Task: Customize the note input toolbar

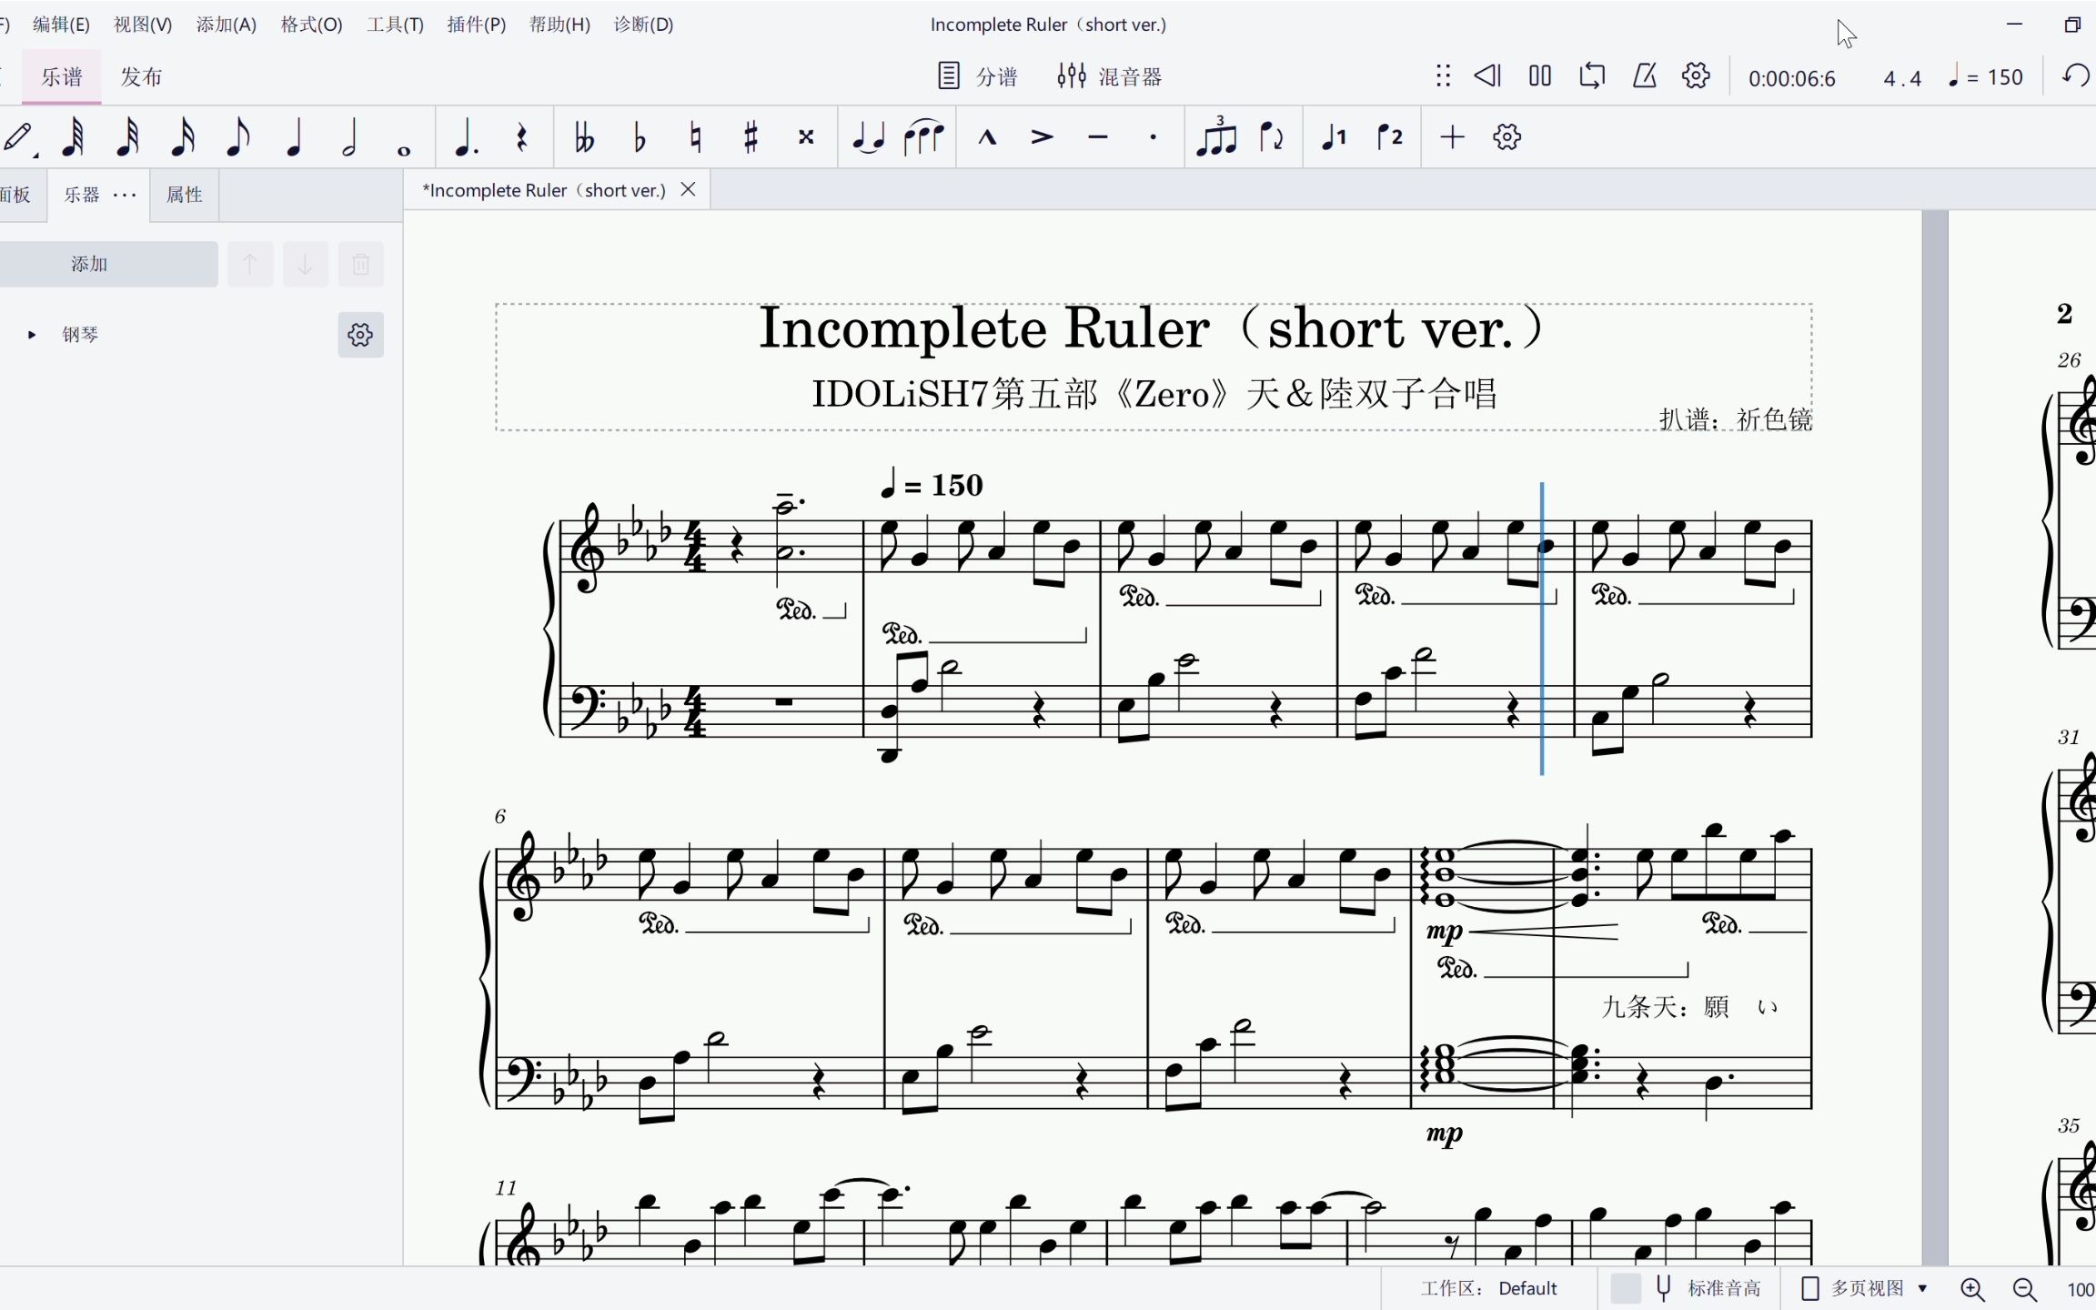Action: (1507, 137)
